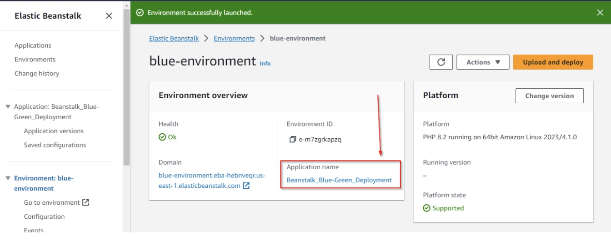
Task: Open the Actions dropdown menu
Action: pyautogui.click(x=483, y=62)
